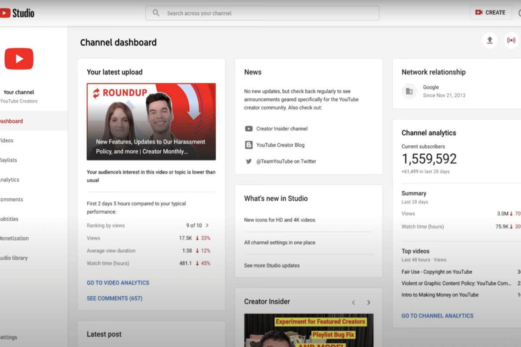This screenshot has height=347, width=521.
Task: Click the YouTube Creators channel avatar
Action: point(19,59)
